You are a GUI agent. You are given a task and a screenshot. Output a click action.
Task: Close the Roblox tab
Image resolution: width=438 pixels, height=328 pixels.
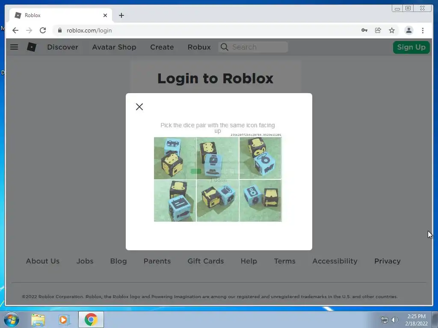click(105, 15)
